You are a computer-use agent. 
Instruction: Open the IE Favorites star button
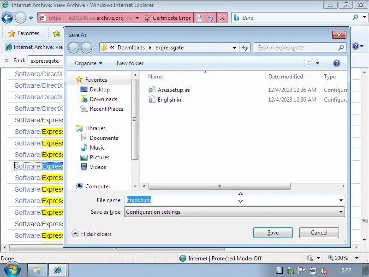[x=24, y=33]
